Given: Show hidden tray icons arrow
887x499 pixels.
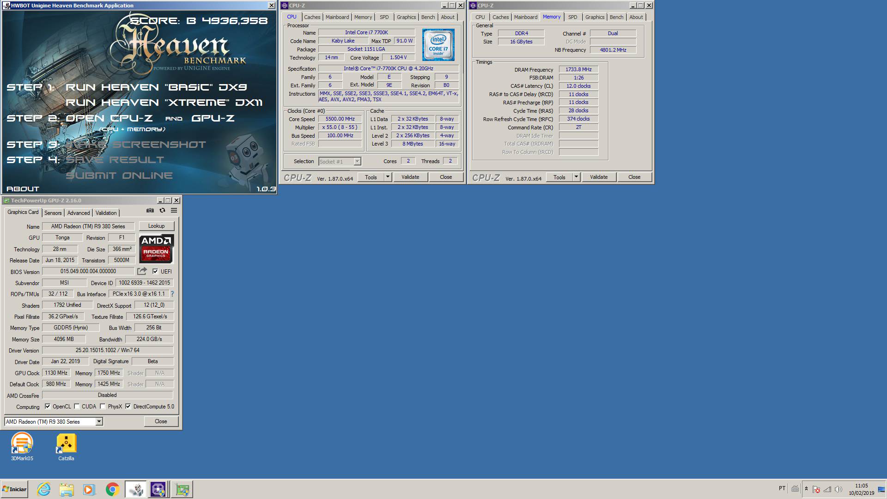Looking at the screenshot, I should [806, 489].
